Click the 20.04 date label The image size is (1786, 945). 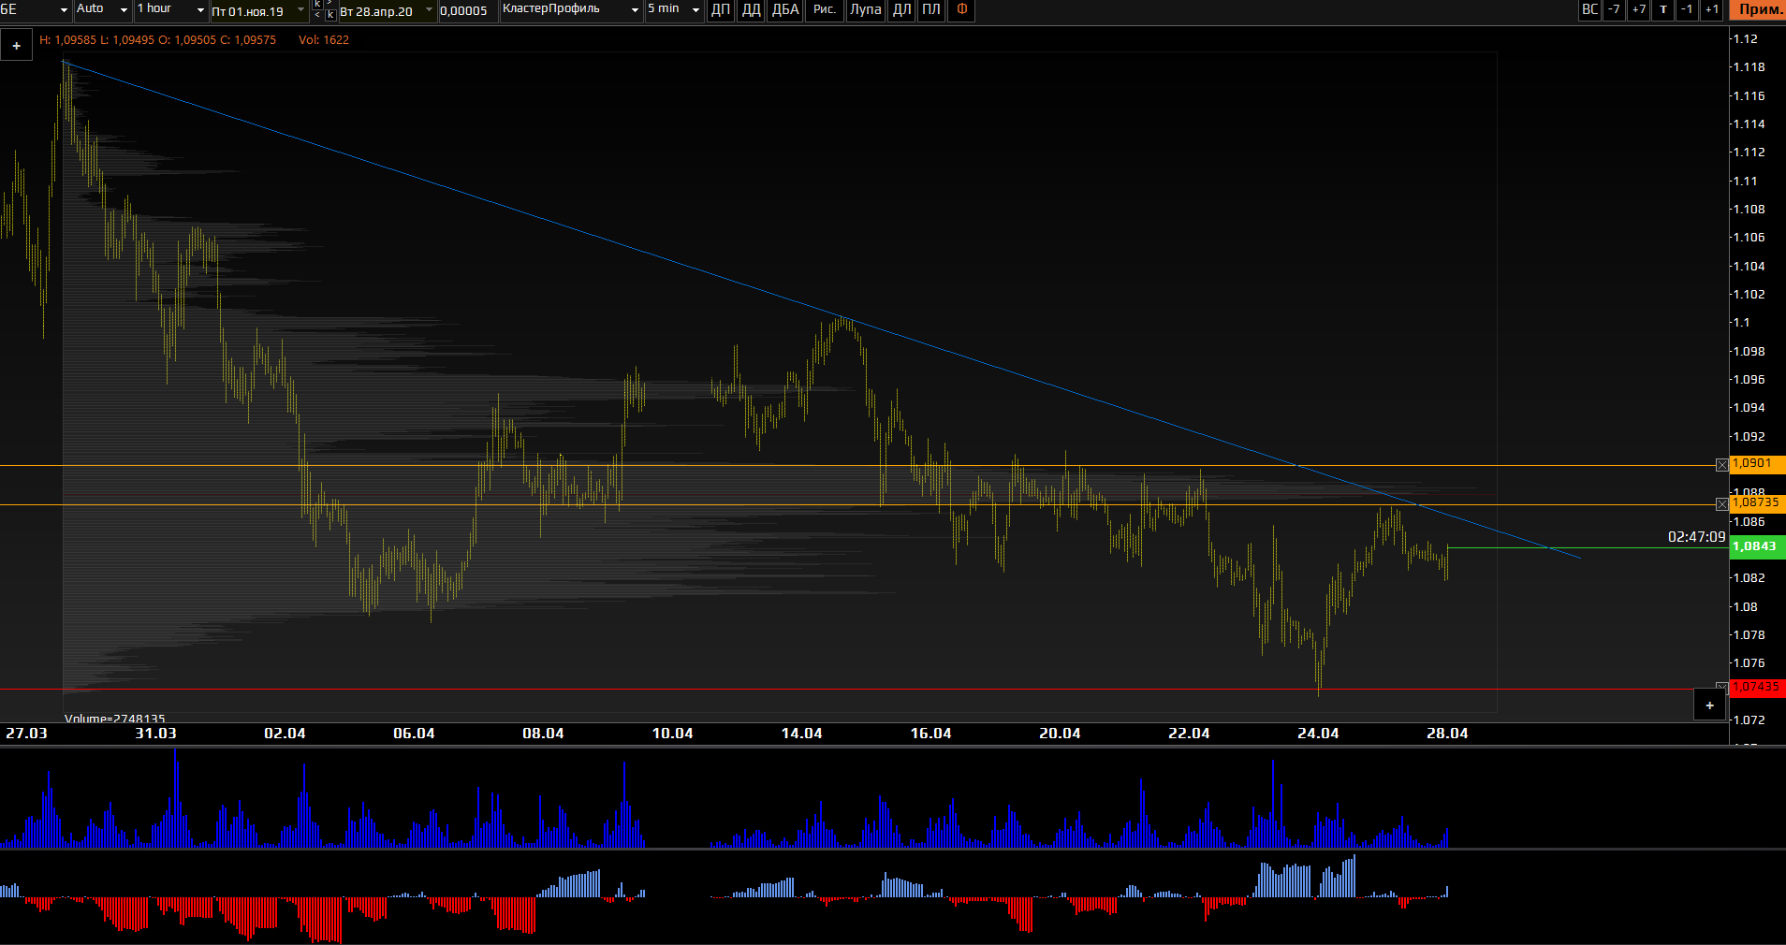(x=1060, y=734)
